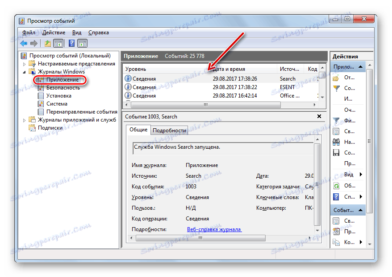The height and width of the screenshot is (277, 392).
Task: Toggle the action pane toolbar icon
Action: click(83, 44)
